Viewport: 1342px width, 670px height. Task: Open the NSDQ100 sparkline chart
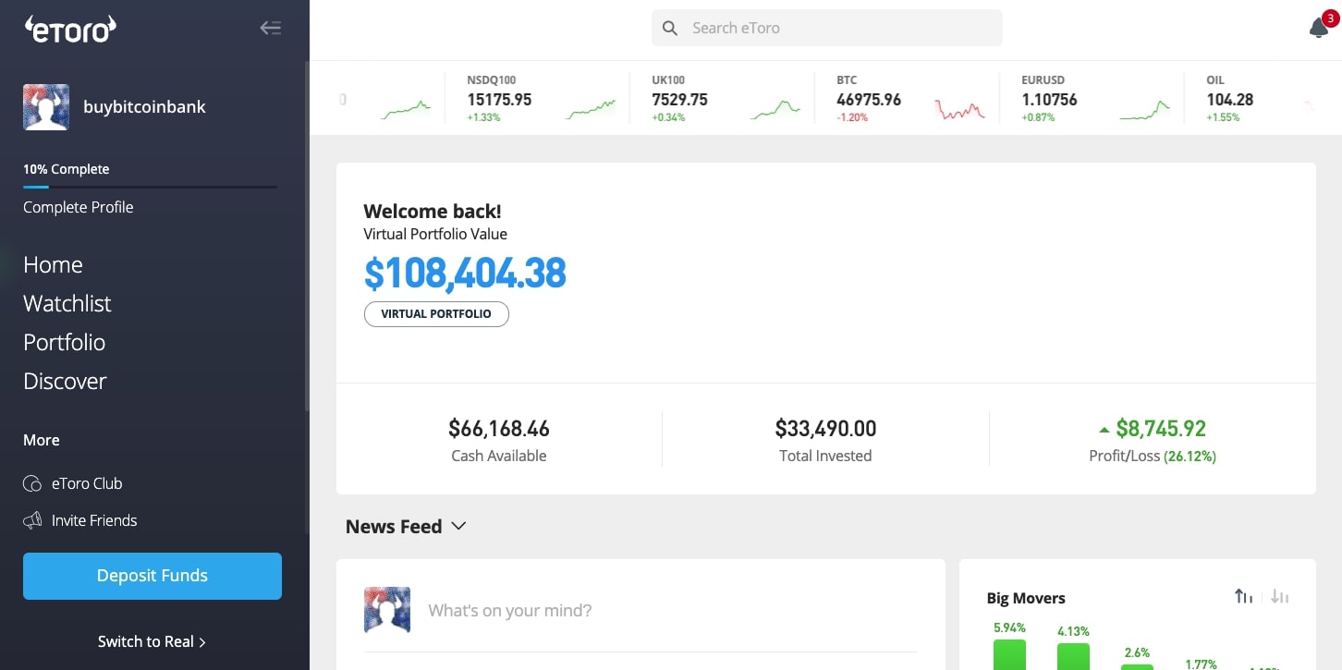click(x=591, y=109)
